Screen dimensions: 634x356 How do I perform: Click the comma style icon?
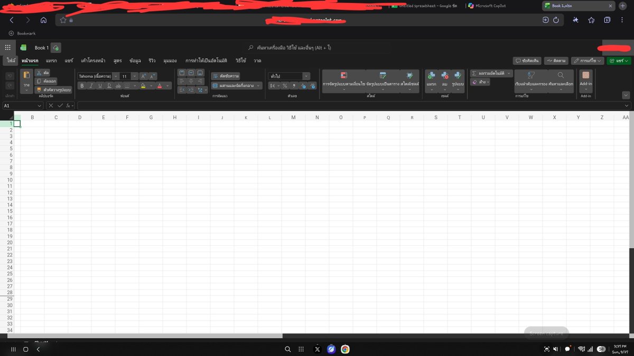pyautogui.click(x=294, y=85)
